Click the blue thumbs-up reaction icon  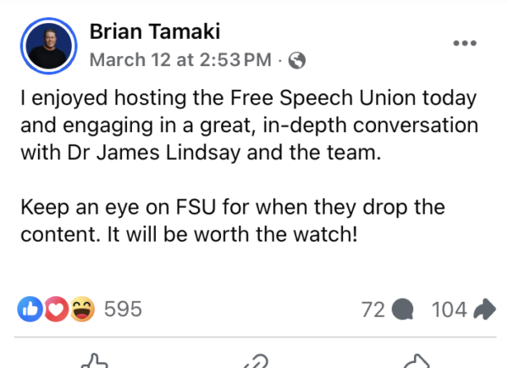[29, 309]
